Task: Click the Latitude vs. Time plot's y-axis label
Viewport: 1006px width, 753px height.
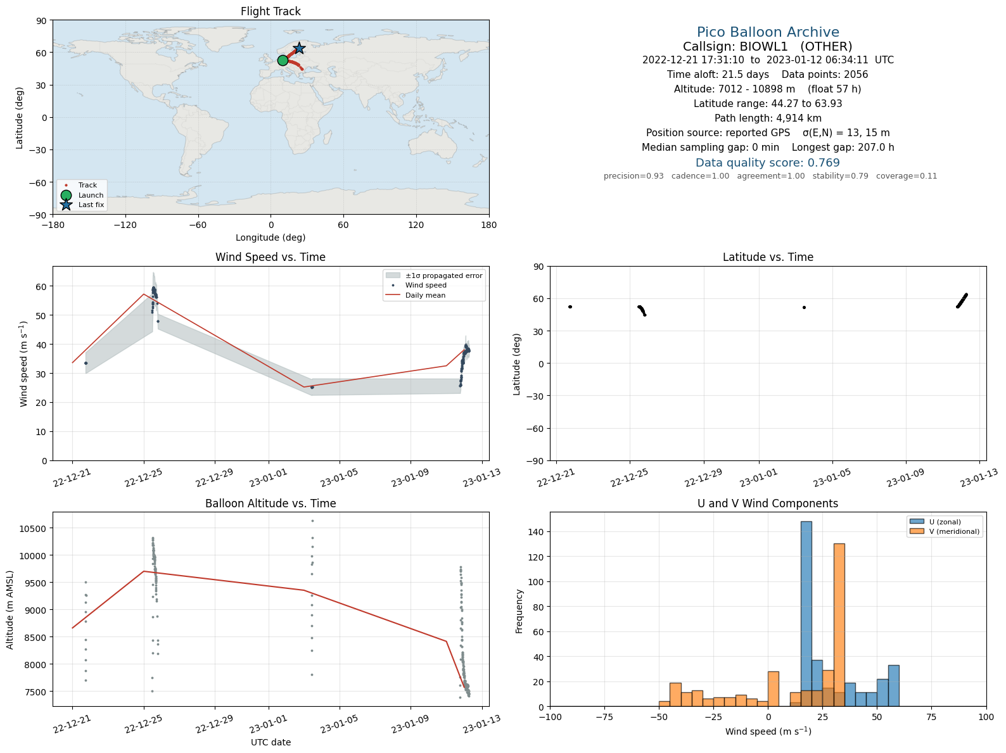Action: [x=517, y=364]
